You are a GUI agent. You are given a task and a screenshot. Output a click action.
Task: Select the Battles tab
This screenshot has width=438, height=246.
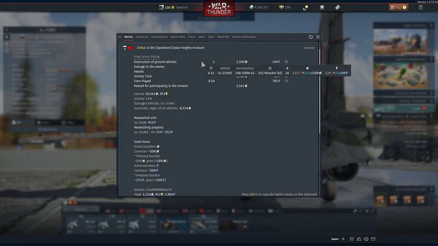129,37
